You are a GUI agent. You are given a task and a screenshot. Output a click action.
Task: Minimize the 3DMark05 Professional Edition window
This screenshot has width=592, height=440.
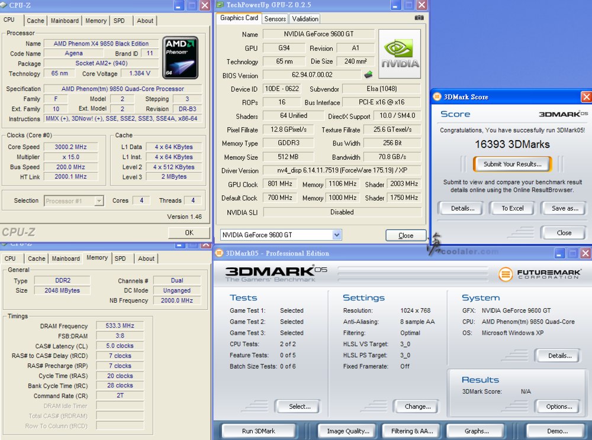(x=560, y=253)
